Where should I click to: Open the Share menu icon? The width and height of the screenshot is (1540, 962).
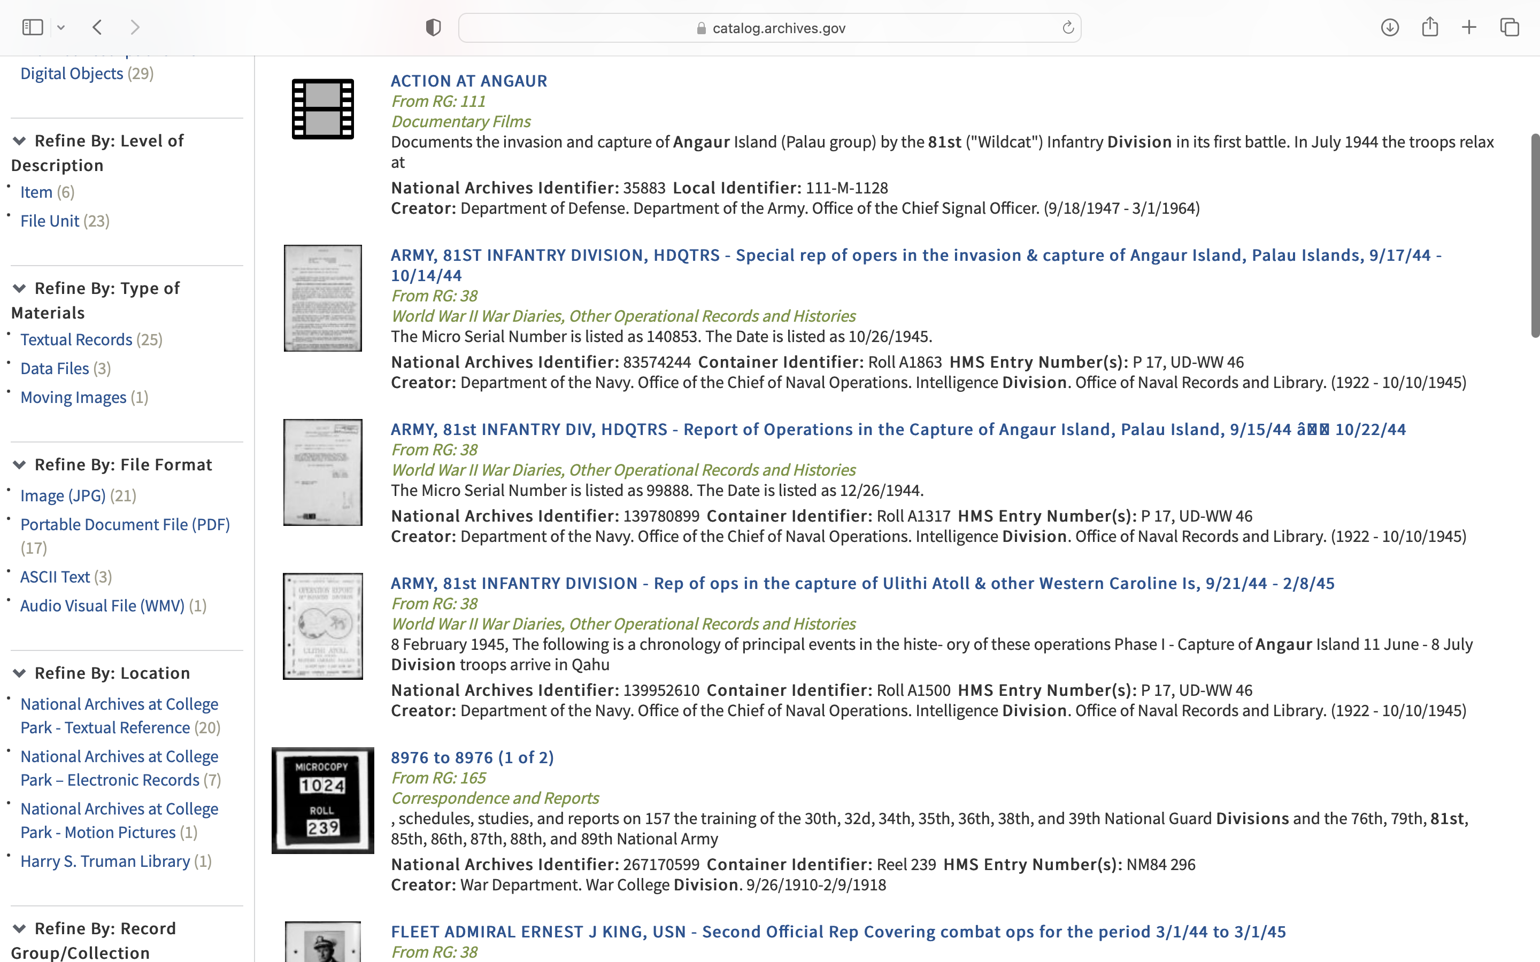[x=1430, y=27]
